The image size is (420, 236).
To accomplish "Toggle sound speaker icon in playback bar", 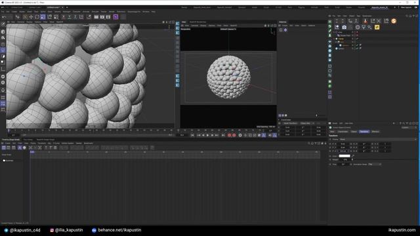I will point(270,136).
